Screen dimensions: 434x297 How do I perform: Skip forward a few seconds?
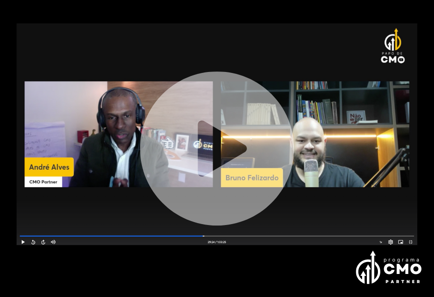[x=43, y=242]
